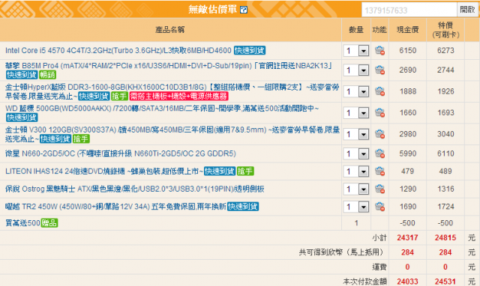Open quantity dropdown for TR2 450W
The height and width of the screenshot is (286, 480).
point(356,207)
